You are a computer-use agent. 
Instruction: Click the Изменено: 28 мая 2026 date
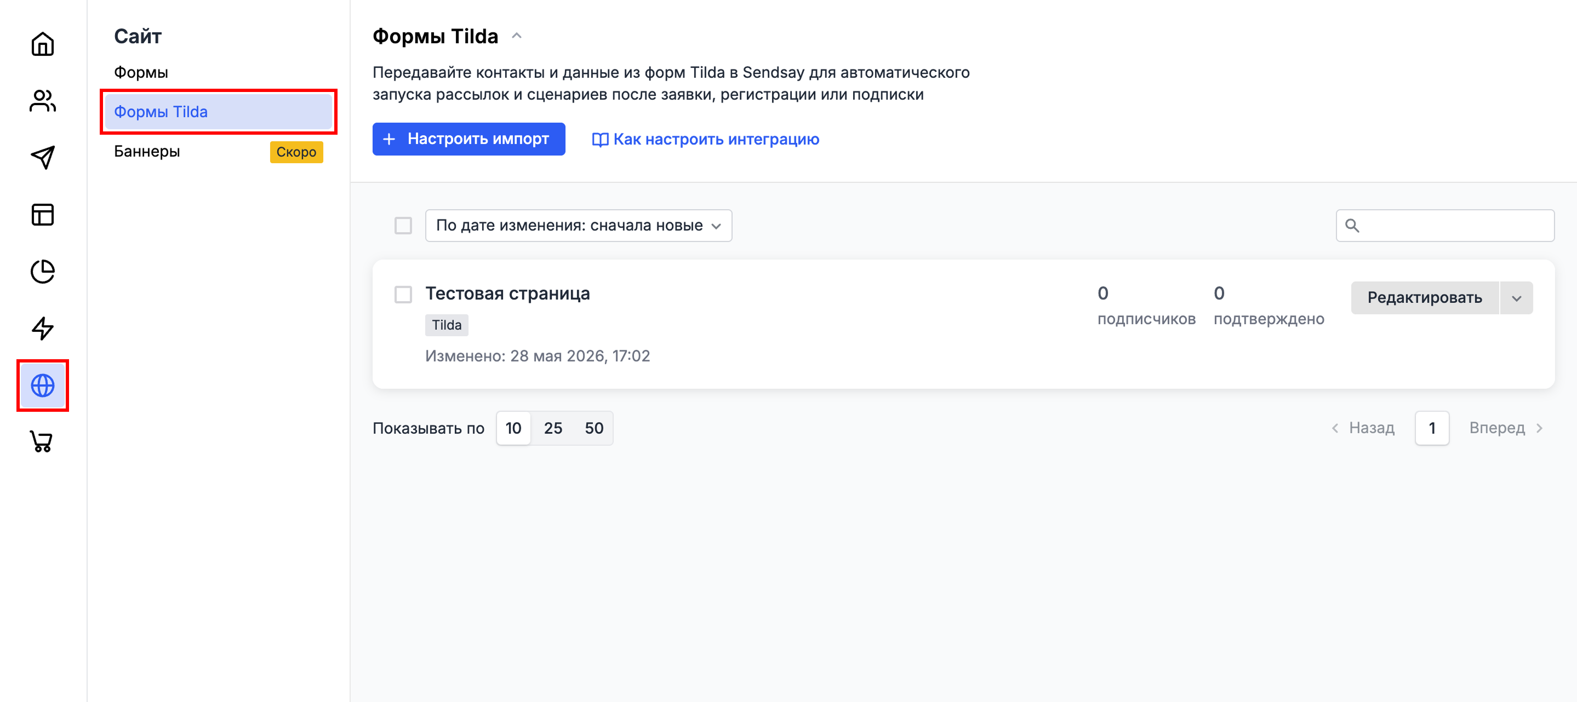point(538,356)
